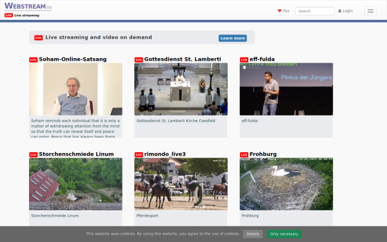Open Gottesdienst St. Lamberti stream title
The image size is (387, 242).
183,59
